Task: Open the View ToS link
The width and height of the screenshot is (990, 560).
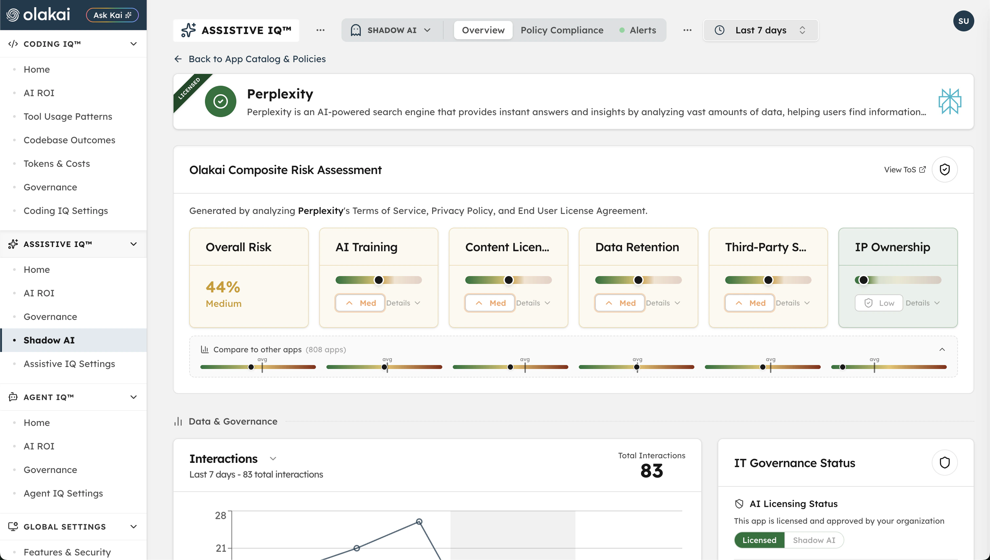Action: coord(905,170)
